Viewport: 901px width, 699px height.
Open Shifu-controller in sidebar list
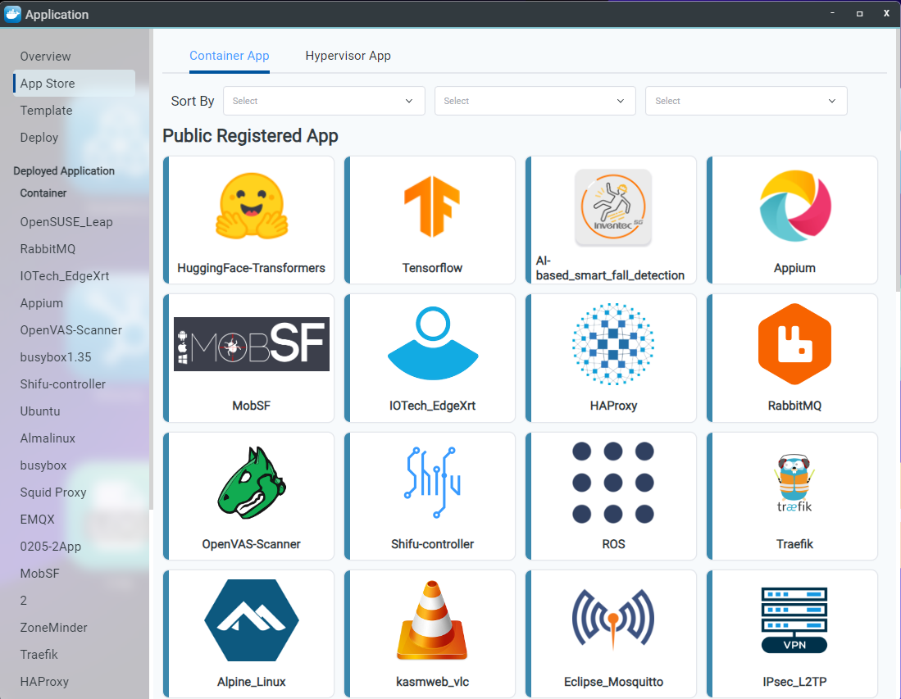click(62, 384)
